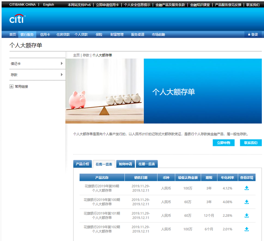Viewport: 264px width, 241px height.
Task: Click the Citi logo
Action: pyautogui.click(x=17, y=19)
